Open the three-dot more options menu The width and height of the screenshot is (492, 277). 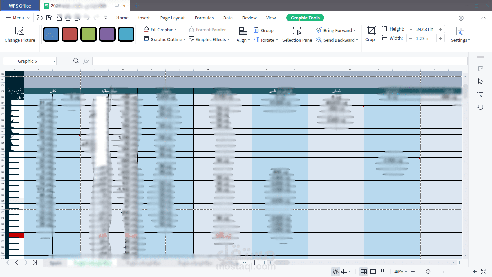tap(474, 18)
